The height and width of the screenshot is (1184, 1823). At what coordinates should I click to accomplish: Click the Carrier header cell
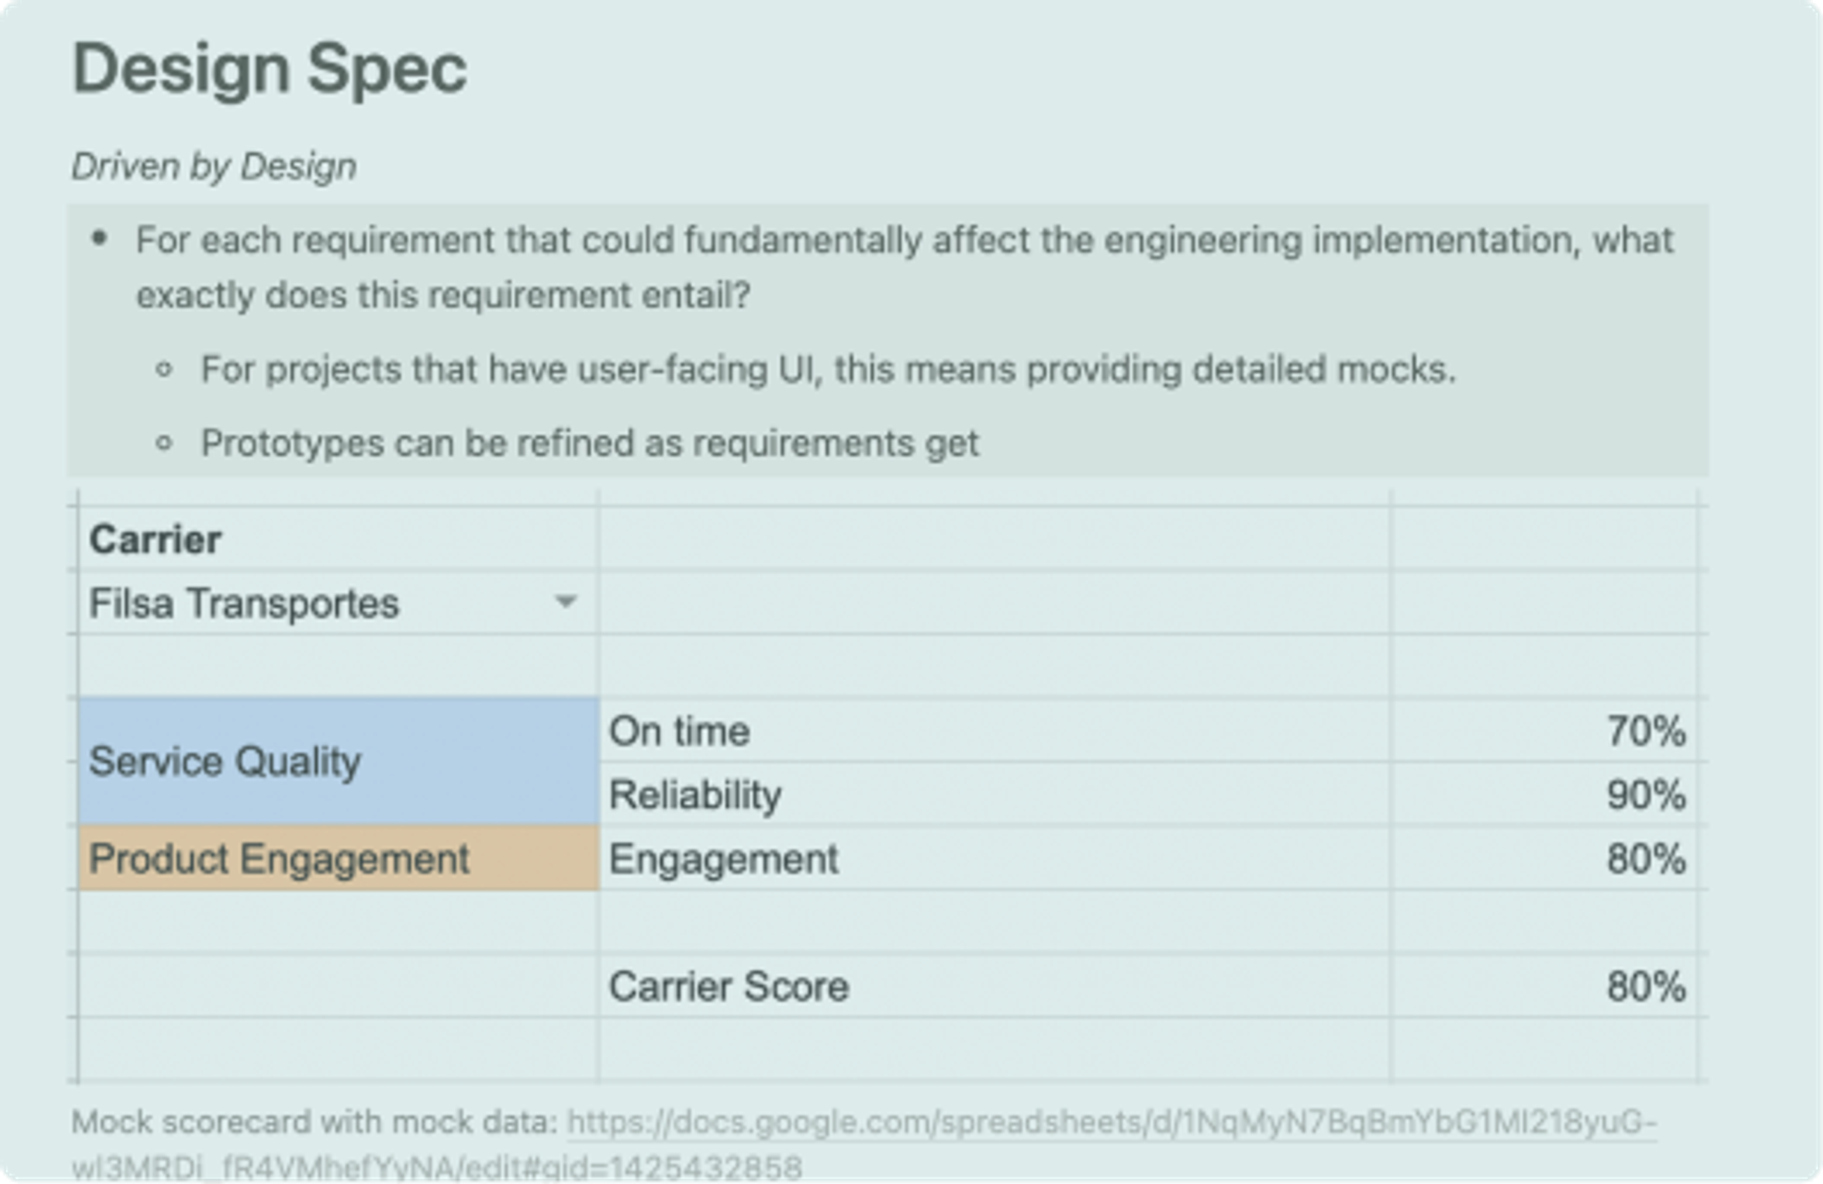(x=156, y=540)
